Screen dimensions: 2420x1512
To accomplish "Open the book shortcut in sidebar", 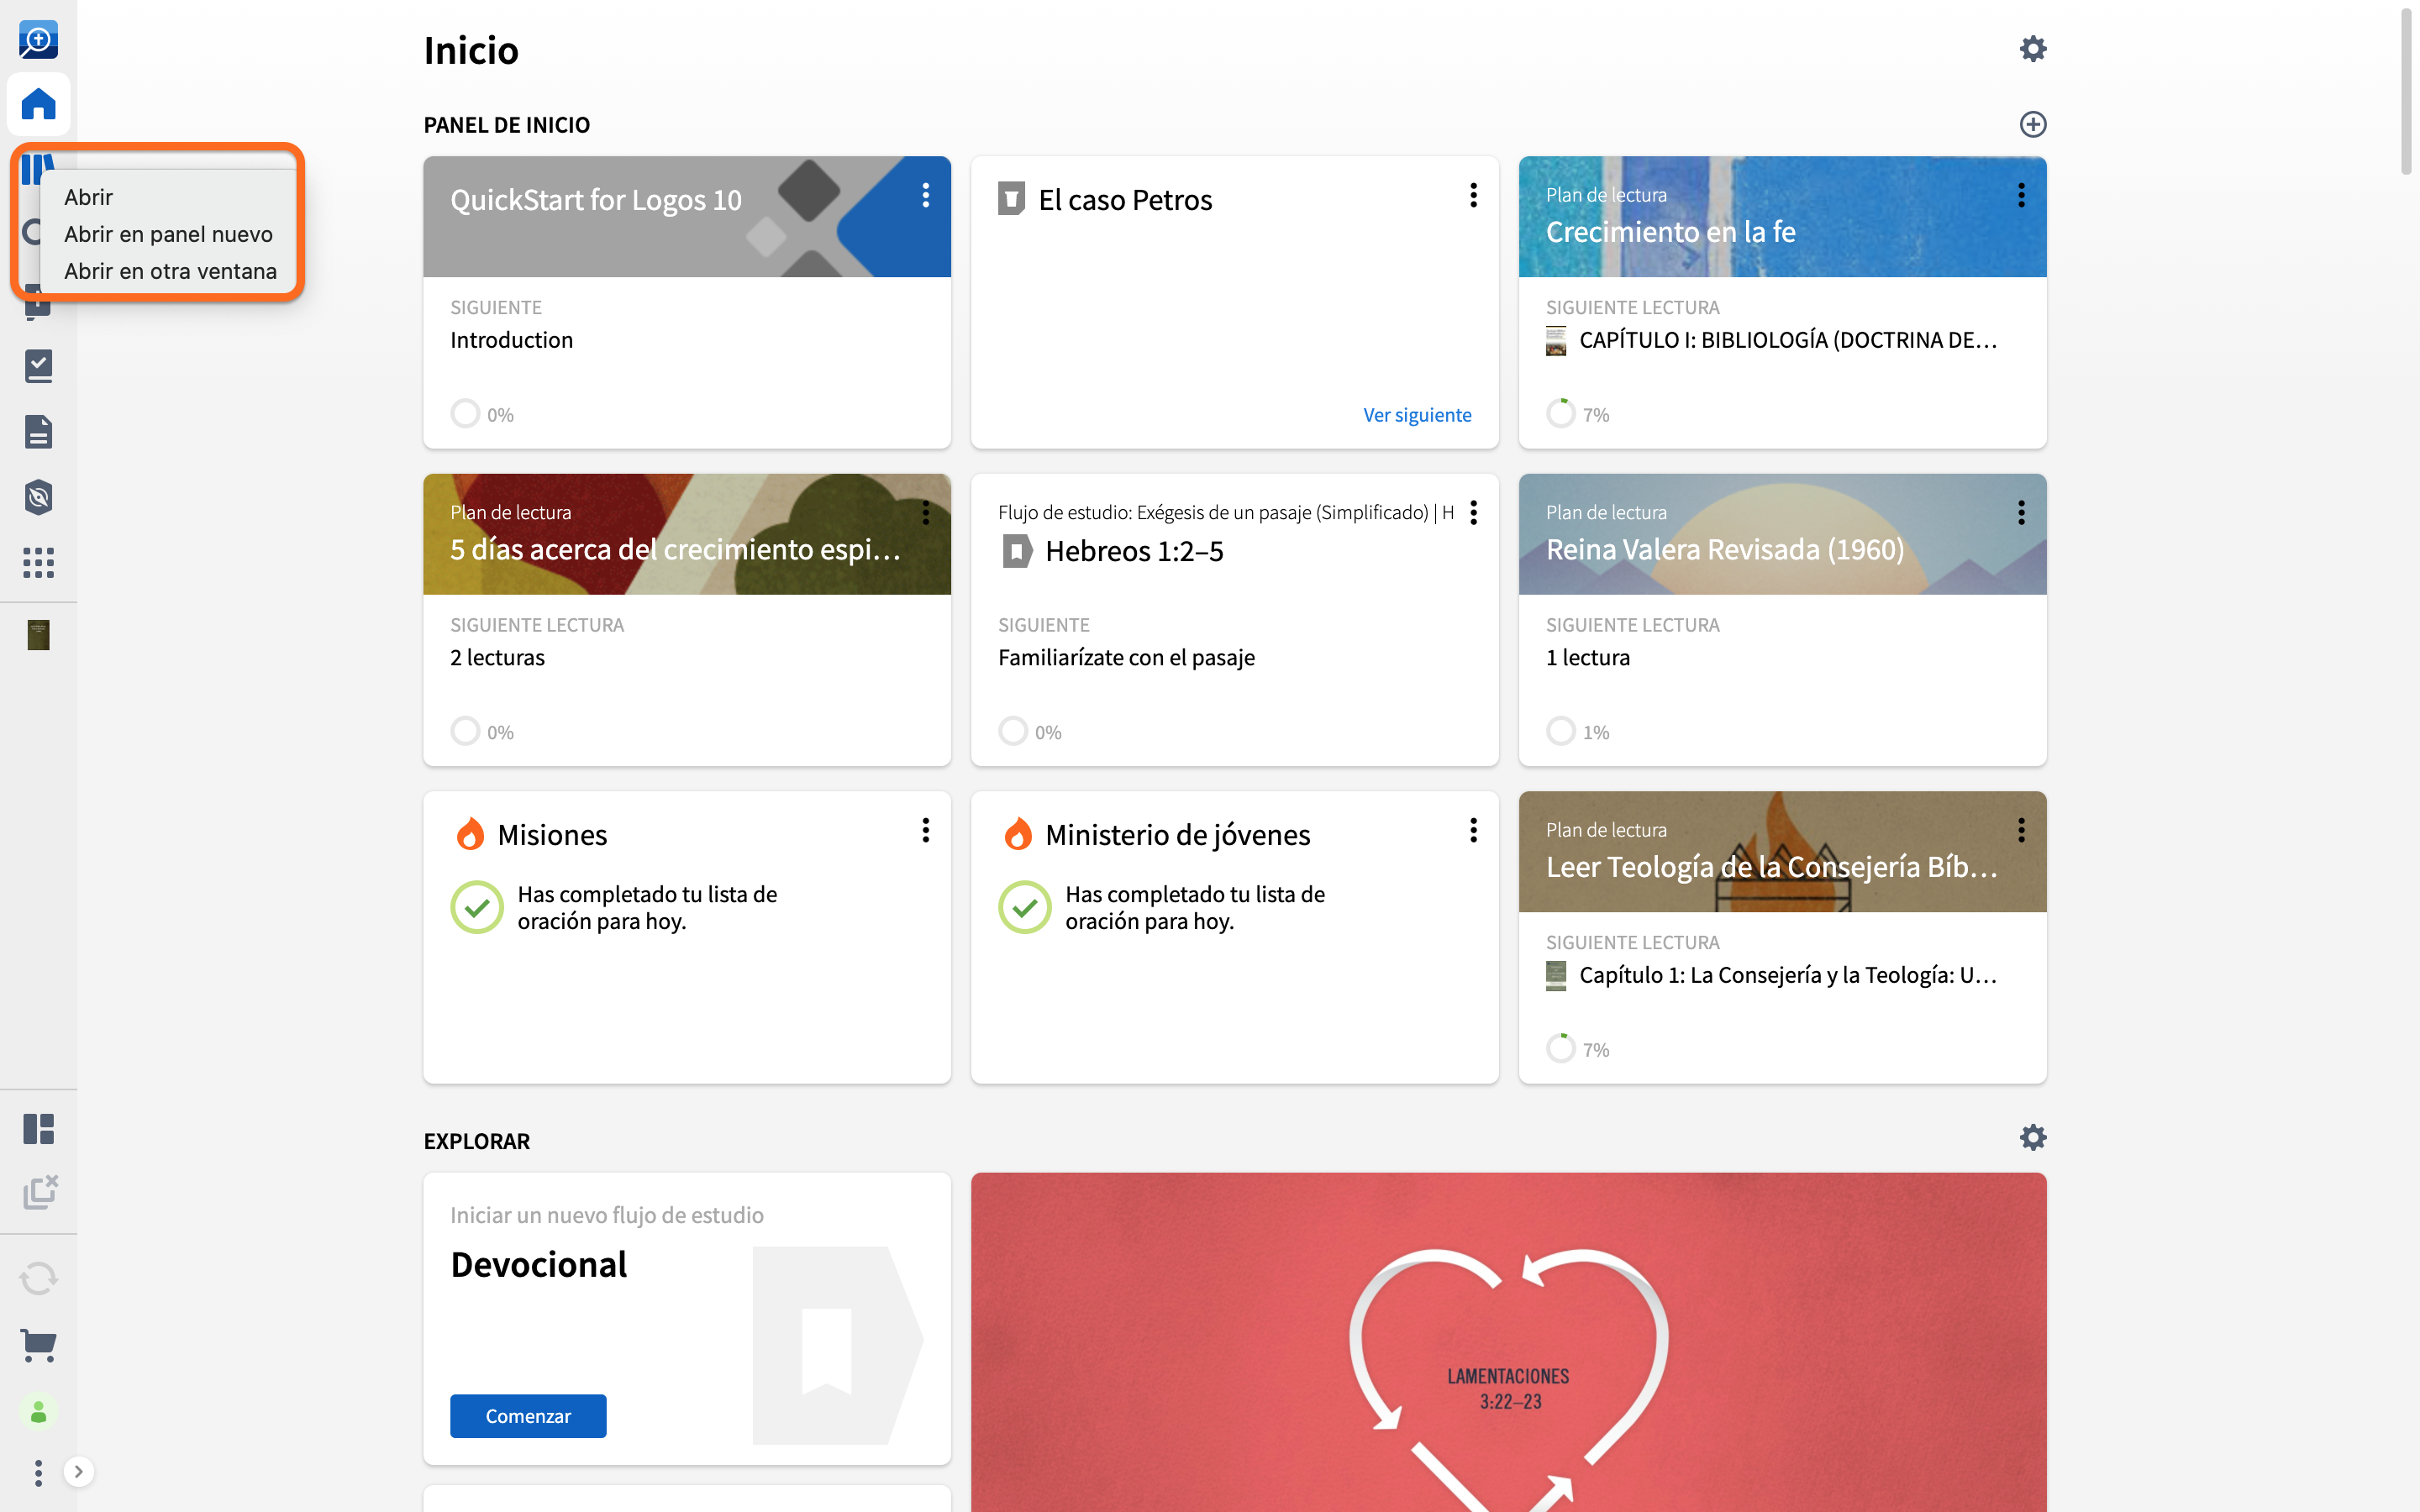I will coord(38,635).
